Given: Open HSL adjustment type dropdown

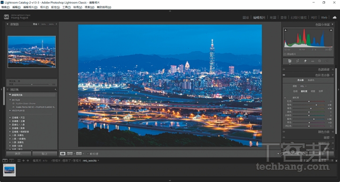Looking at the screenshot, I should coord(303,86).
